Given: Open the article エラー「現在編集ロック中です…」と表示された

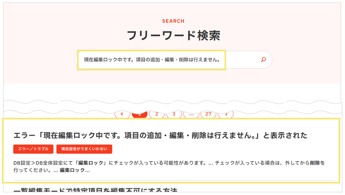Looking at the screenshot, I should (x=160, y=135).
